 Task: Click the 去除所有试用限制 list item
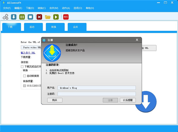(59, 70)
